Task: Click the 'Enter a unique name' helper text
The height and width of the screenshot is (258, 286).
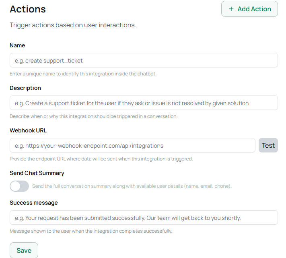Action: tap(83, 74)
